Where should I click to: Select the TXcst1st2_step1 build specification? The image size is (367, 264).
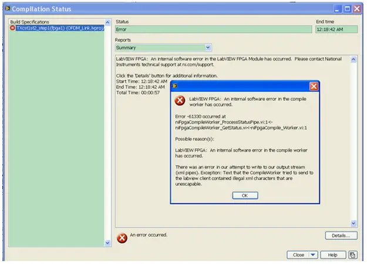60,28
